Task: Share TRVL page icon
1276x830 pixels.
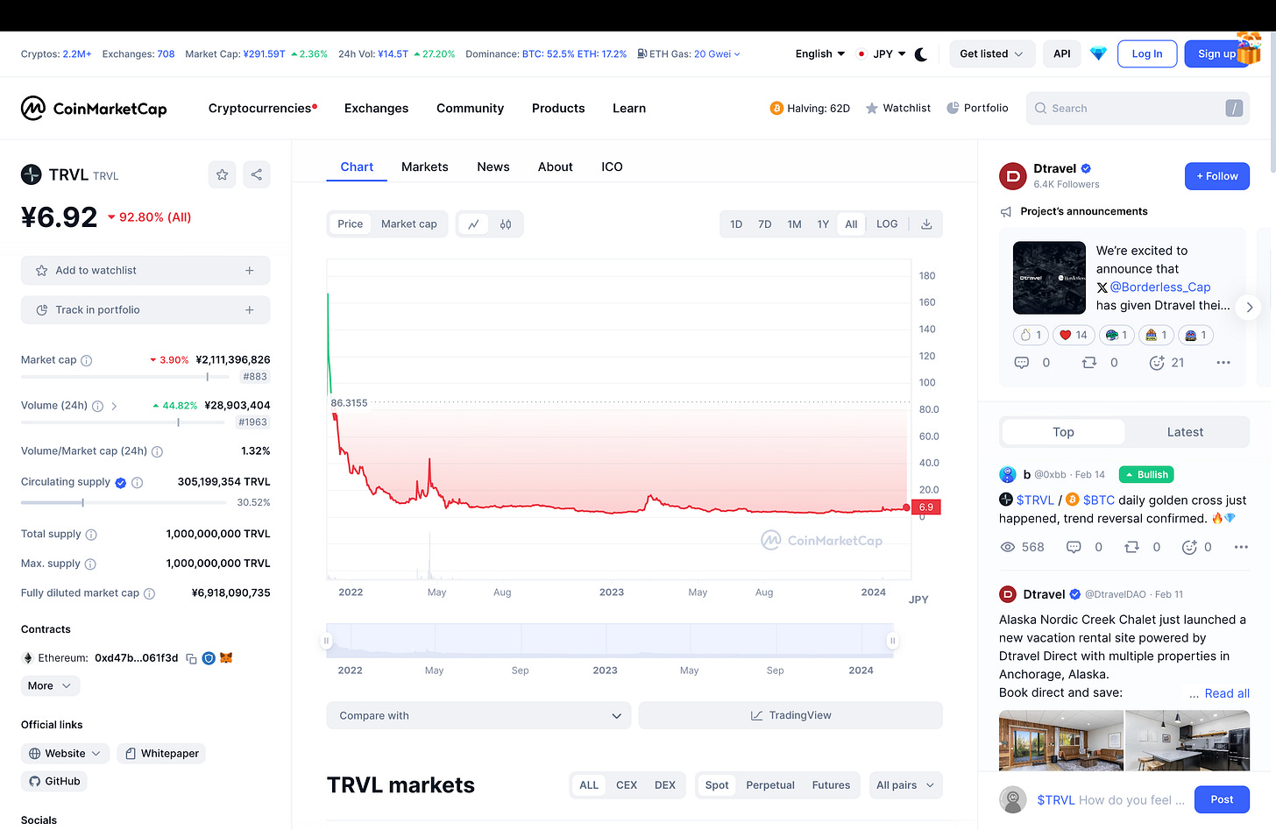Action: (x=257, y=174)
